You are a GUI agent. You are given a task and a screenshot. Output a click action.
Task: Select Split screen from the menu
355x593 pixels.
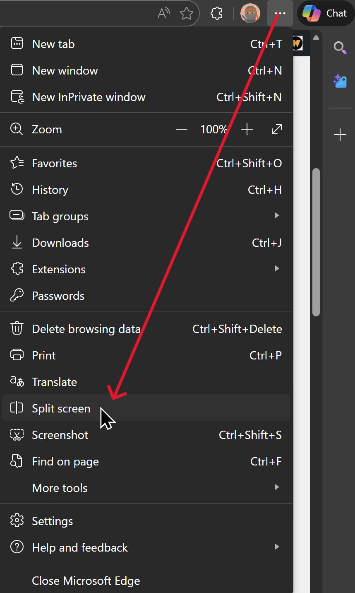click(x=61, y=408)
